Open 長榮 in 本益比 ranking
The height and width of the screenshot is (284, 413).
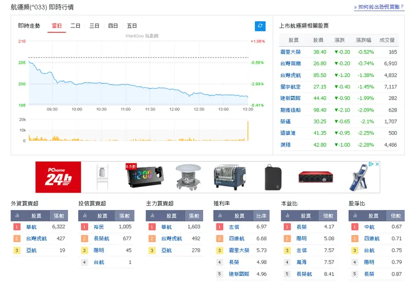pyautogui.click(x=301, y=227)
